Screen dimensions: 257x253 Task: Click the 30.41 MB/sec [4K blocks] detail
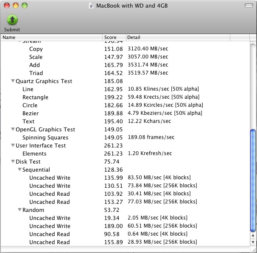[159, 194]
